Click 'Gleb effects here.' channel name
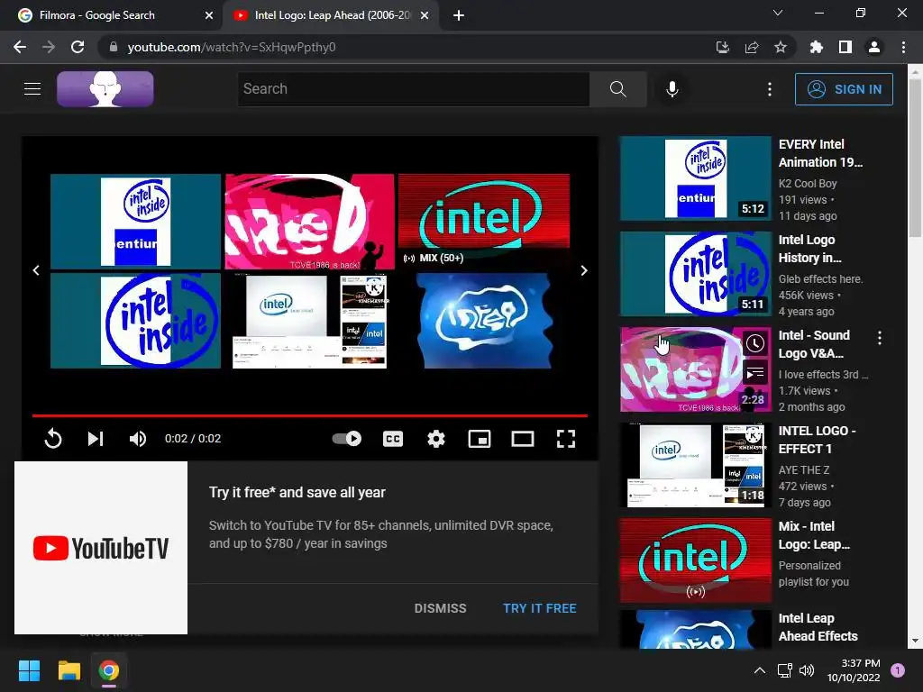 pos(820,279)
